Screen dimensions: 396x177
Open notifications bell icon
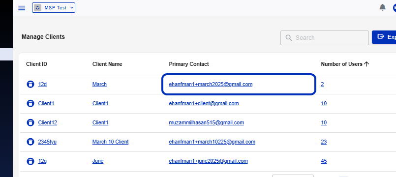(383, 7)
